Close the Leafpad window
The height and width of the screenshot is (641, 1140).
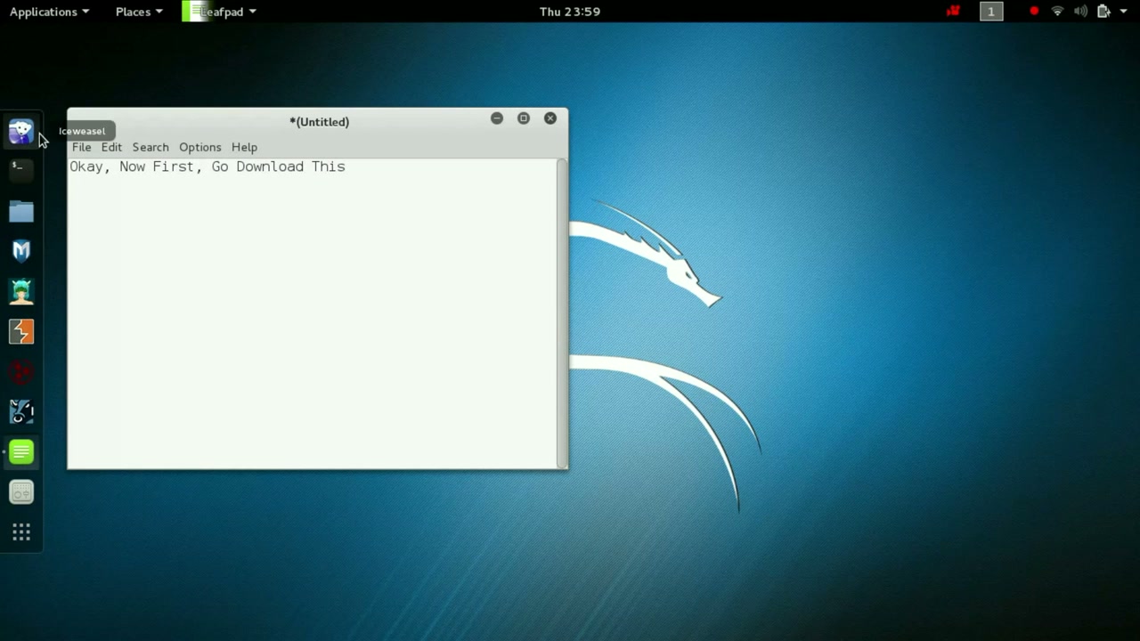point(550,118)
